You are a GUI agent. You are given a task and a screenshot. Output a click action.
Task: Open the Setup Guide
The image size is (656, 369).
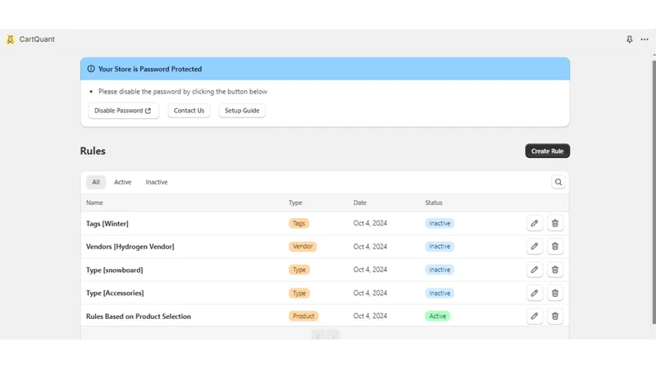click(242, 111)
